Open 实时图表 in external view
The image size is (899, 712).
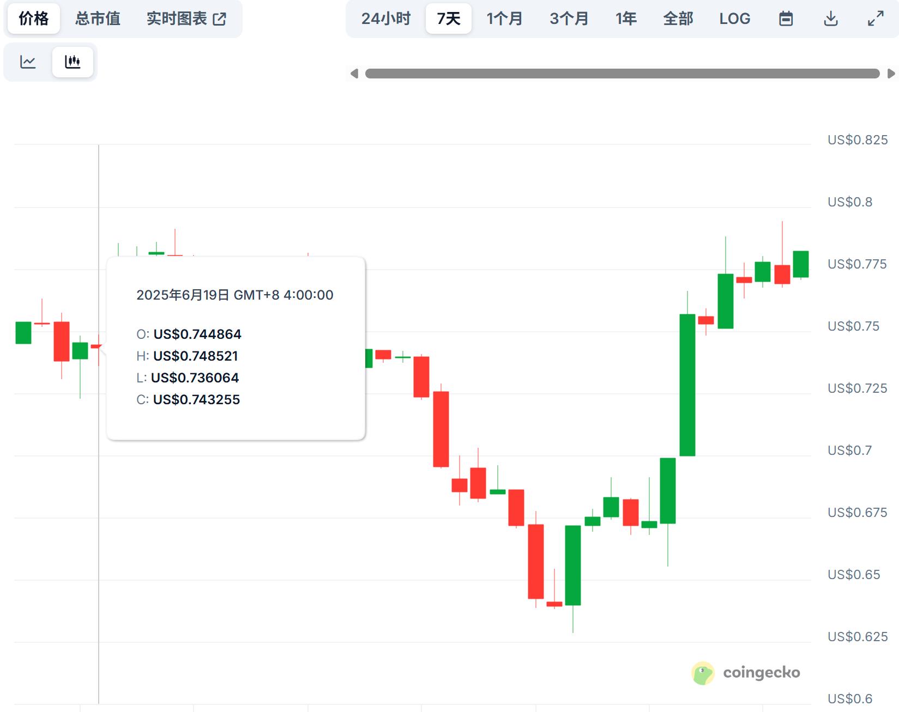(x=186, y=19)
